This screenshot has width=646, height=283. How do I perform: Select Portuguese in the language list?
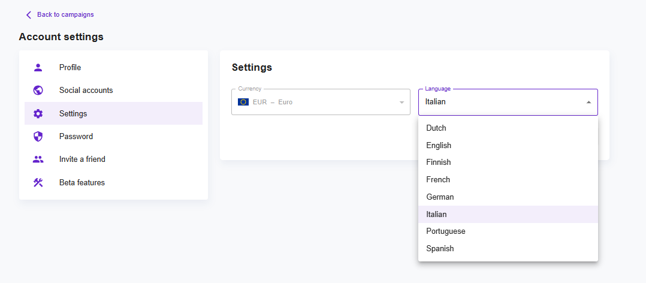tap(446, 231)
